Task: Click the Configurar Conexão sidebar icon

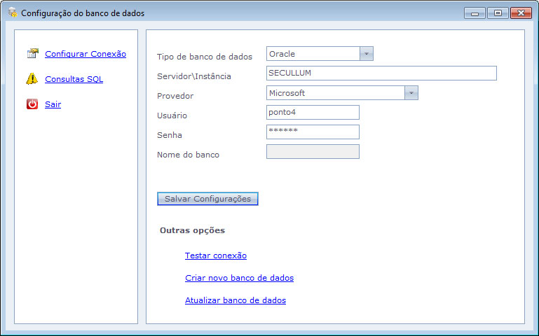Action: [x=32, y=54]
